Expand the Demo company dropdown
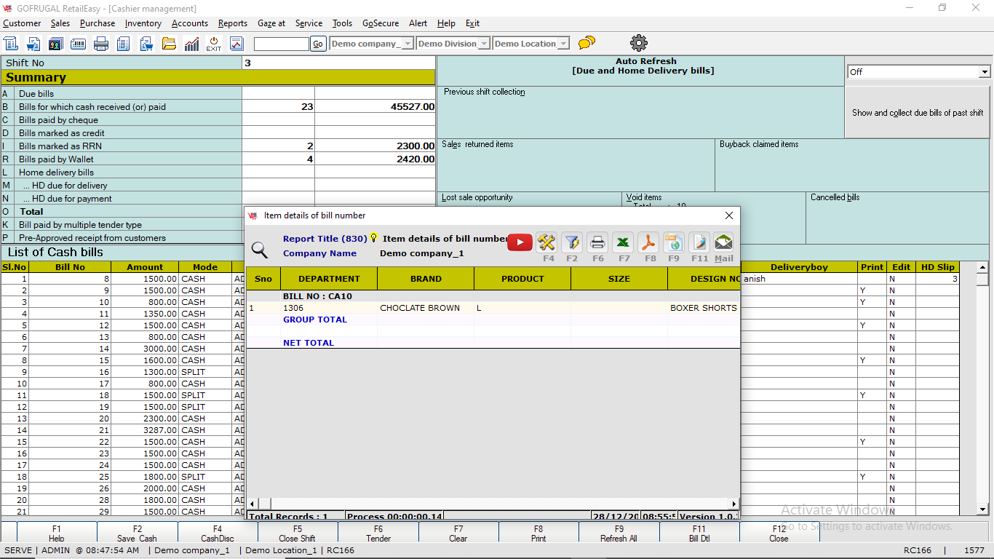The height and width of the screenshot is (559, 994). click(x=407, y=44)
